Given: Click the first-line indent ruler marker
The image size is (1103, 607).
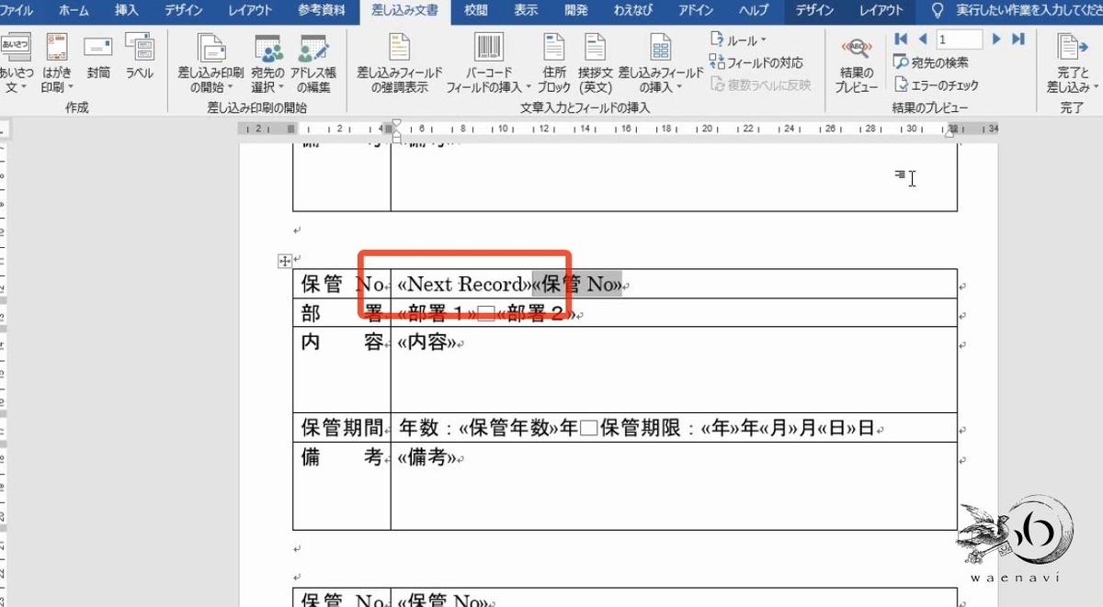Looking at the screenshot, I should 396,124.
